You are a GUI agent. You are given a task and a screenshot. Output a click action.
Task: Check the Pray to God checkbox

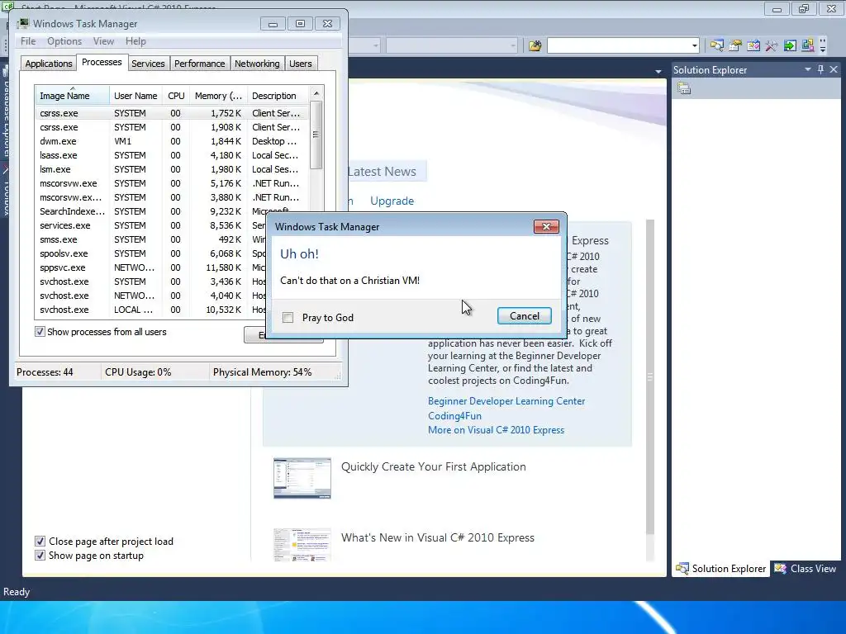click(288, 318)
